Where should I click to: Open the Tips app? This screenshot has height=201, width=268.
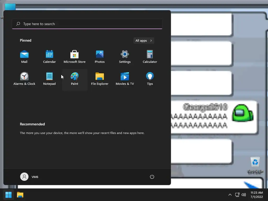(150, 79)
